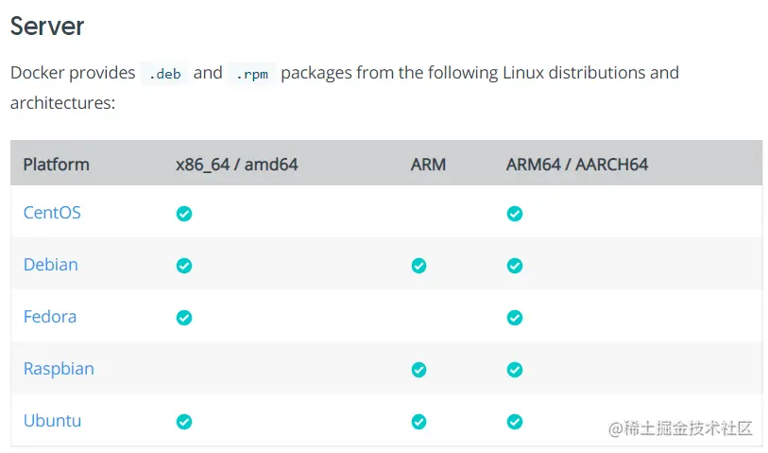Click the CentOS x86_64 checkmark icon
The image size is (768, 453).
tap(184, 214)
